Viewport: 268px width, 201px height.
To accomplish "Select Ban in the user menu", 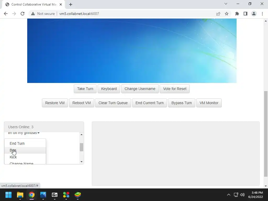I will (25, 150).
